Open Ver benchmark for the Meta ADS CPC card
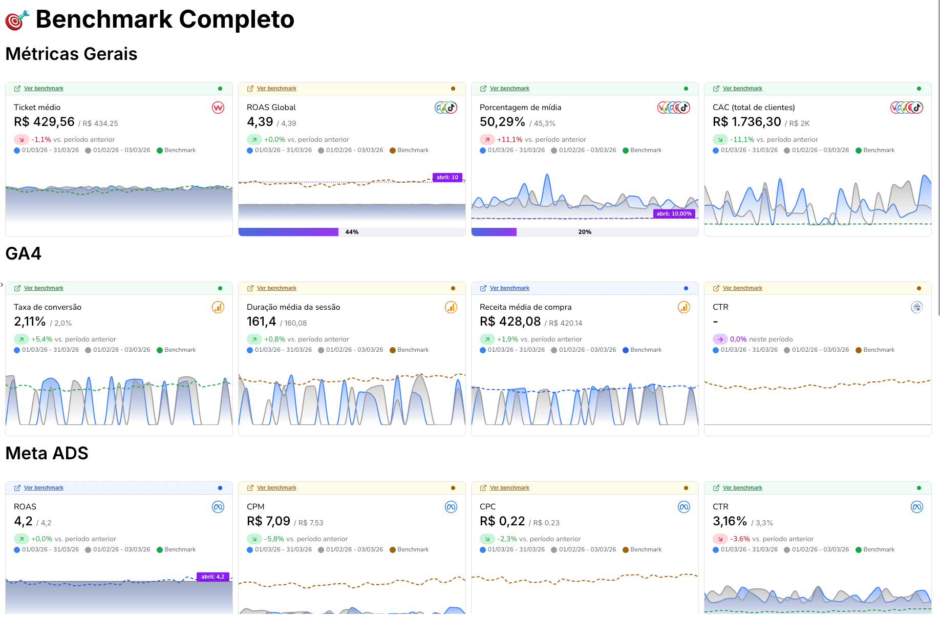Viewport: 940px width, 618px height. (509, 488)
